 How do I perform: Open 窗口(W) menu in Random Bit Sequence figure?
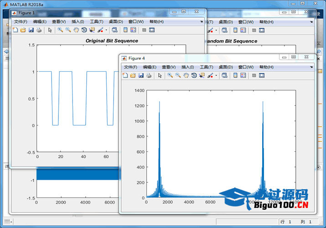246,22
